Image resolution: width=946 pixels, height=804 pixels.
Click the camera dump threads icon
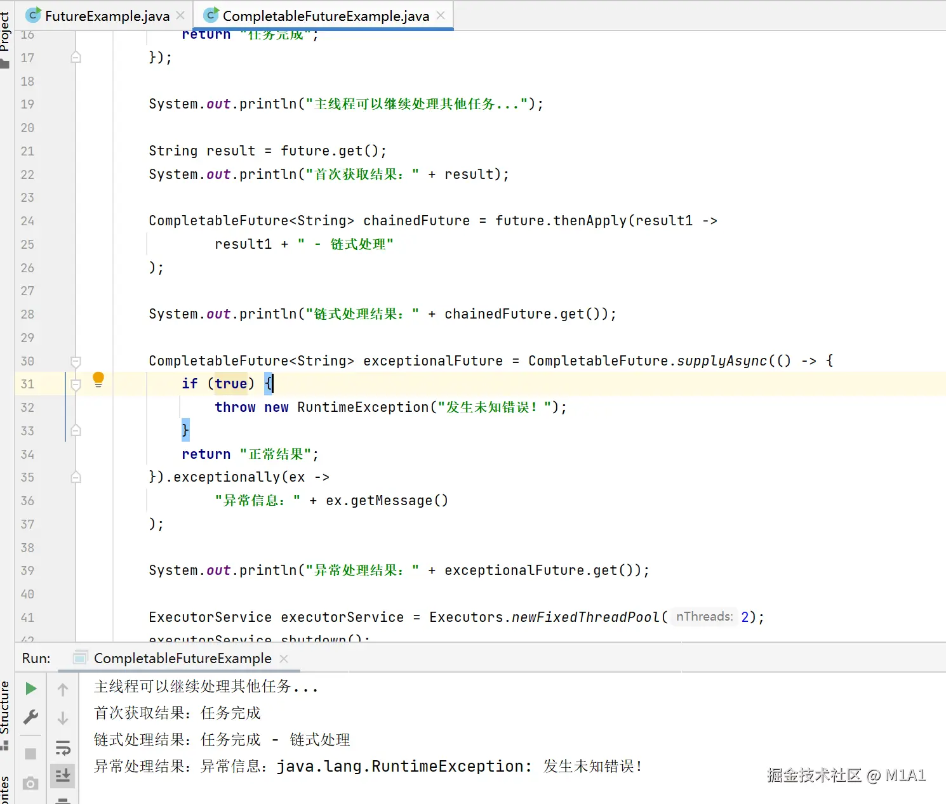tap(30, 784)
